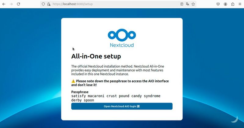This screenshot has width=244, height=128.
Task: Click the passphrase text starting with satisfy
Action: [x=116, y=98]
